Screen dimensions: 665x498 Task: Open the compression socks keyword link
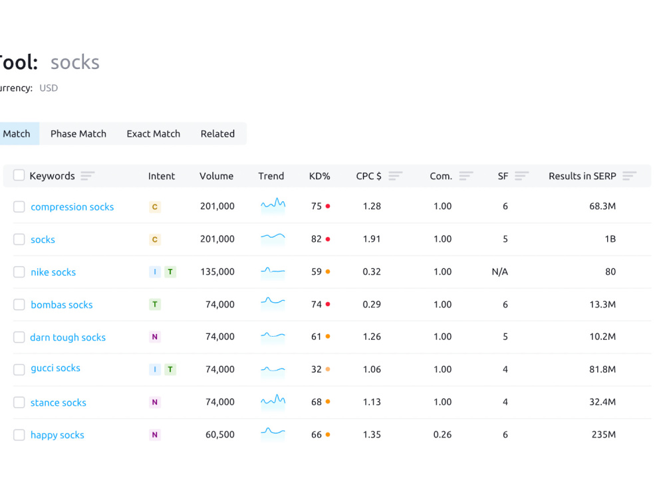[x=72, y=207]
